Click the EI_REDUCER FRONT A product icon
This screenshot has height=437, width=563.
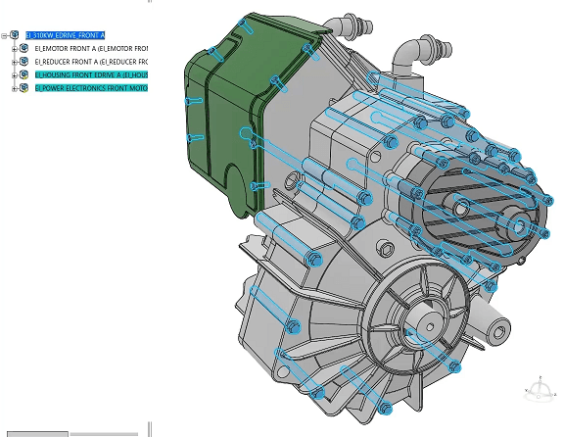(24, 61)
